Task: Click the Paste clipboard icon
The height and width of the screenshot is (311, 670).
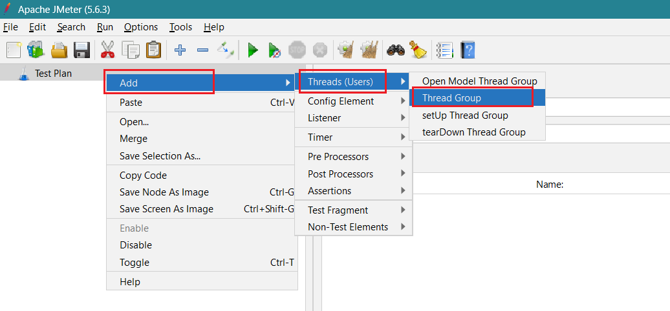Action: (153, 50)
